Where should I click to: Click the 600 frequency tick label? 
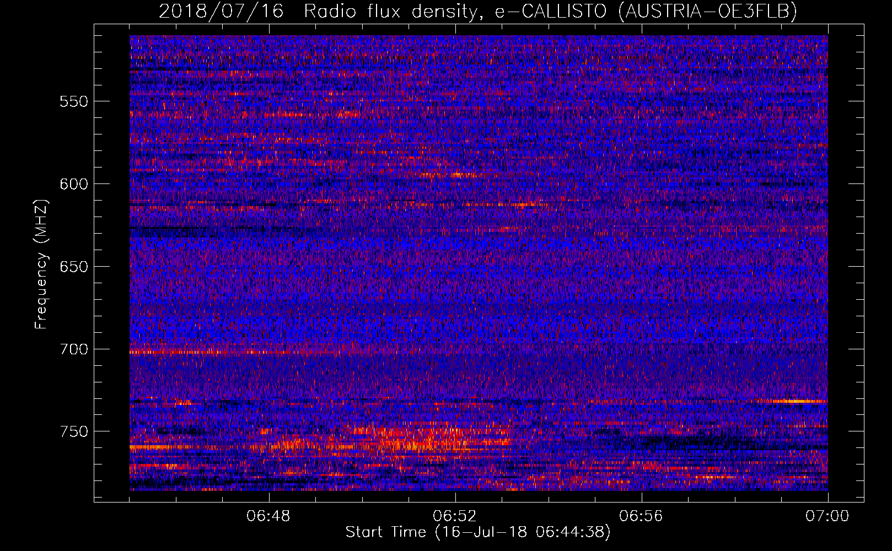pos(74,184)
